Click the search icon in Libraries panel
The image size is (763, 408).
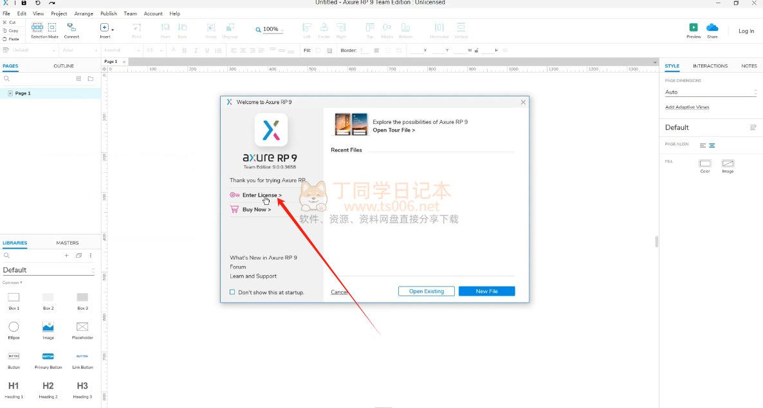pos(6,256)
